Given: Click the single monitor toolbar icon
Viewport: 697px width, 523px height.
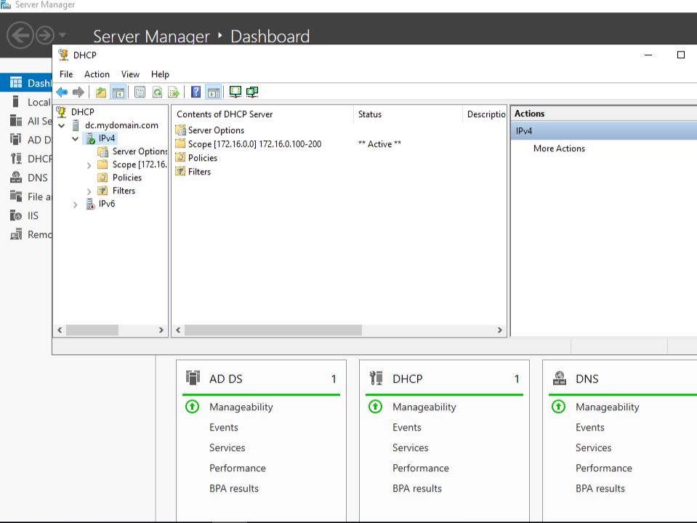Looking at the screenshot, I should pos(235,92).
